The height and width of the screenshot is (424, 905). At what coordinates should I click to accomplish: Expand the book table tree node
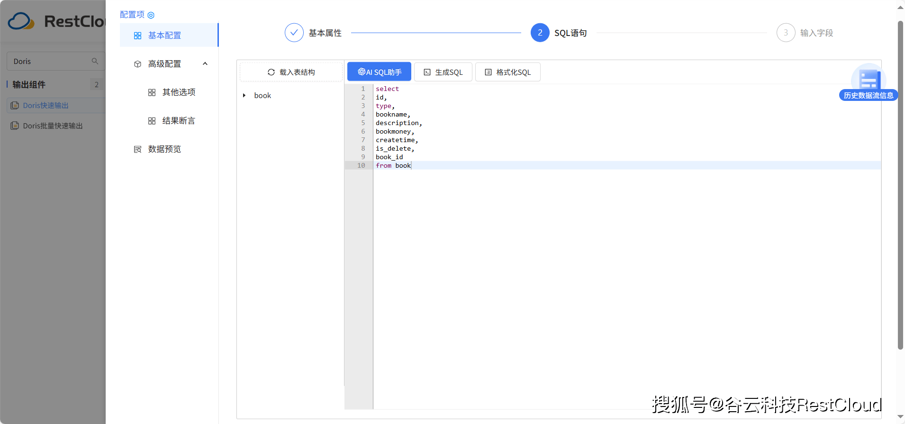click(x=244, y=96)
